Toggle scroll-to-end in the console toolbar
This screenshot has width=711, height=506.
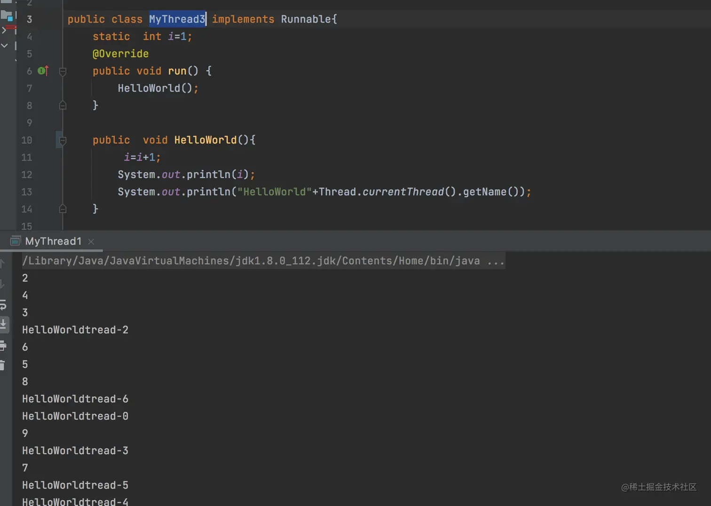3,324
